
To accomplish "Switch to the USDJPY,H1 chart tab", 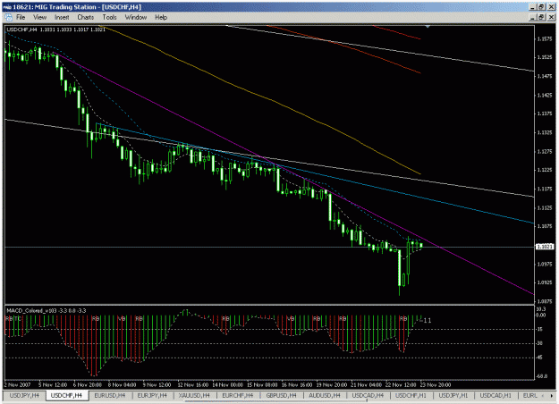I will (453, 395).
